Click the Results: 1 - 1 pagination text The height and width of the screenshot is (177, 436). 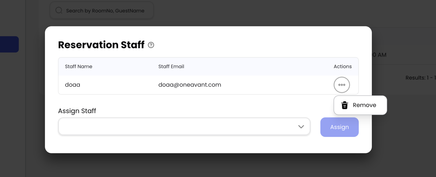420,78
